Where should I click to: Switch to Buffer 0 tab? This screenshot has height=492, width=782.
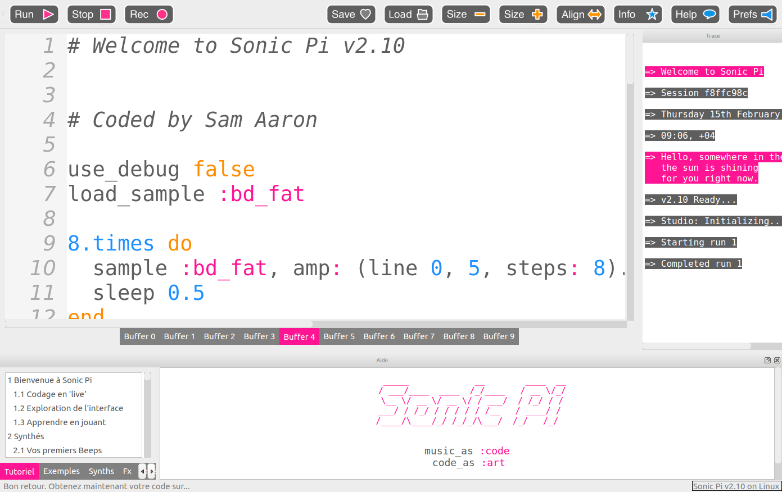tap(139, 336)
